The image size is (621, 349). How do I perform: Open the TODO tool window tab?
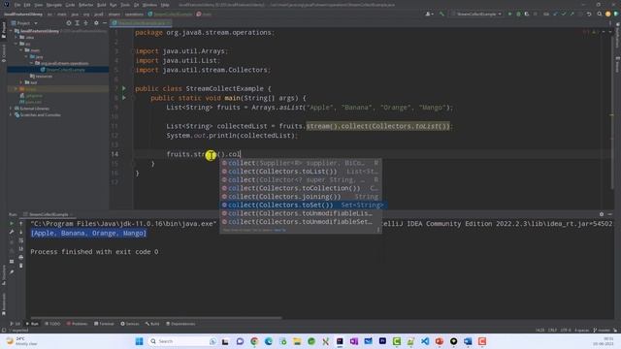coord(52,324)
